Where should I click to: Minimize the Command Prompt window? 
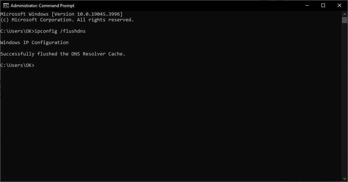[307, 6]
